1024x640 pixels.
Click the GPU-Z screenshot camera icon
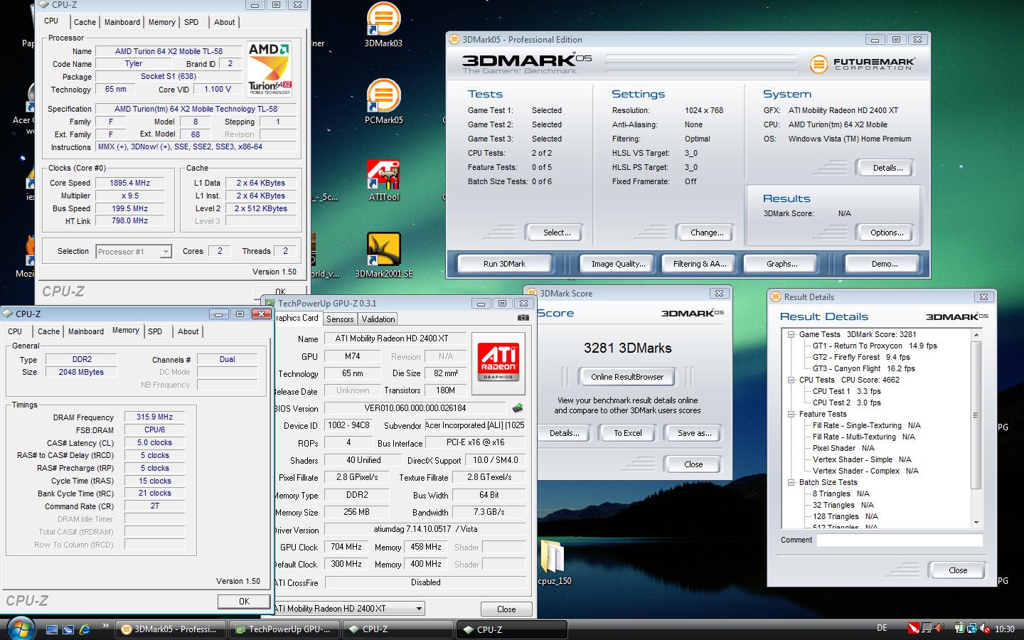(x=523, y=319)
